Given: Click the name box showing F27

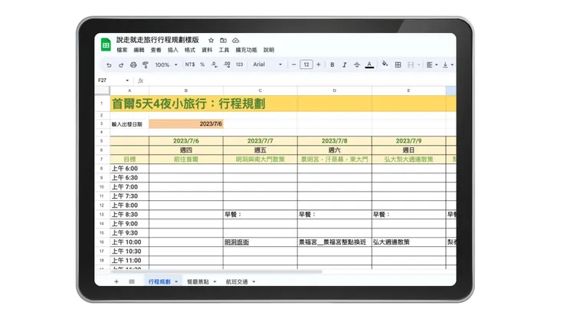Looking at the screenshot, I should coord(103,81).
